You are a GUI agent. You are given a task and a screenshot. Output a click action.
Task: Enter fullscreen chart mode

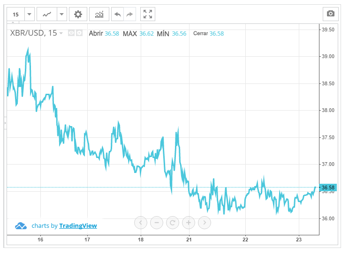(x=148, y=14)
